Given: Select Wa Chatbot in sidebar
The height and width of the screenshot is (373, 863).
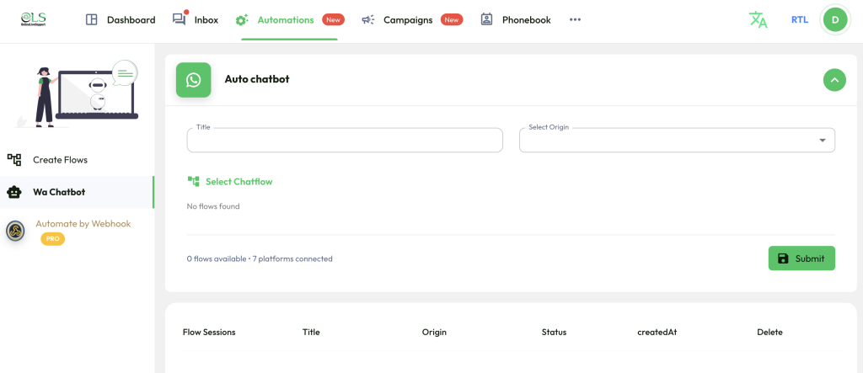Looking at the screenshot, I should 77,192.
